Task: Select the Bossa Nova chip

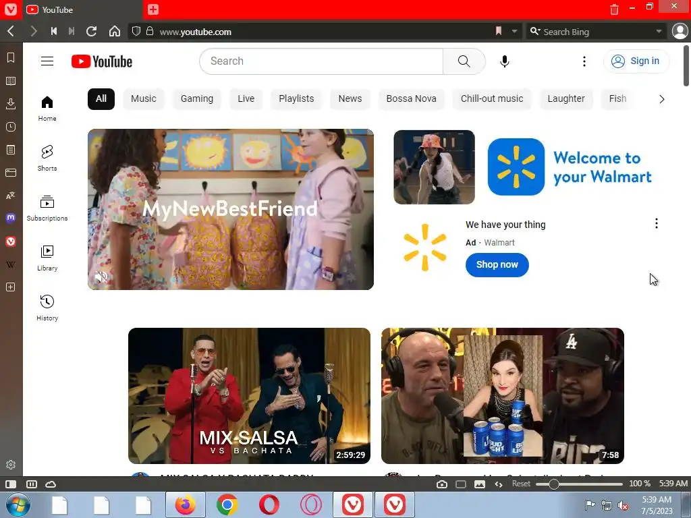Action: [x=411, y=98]
